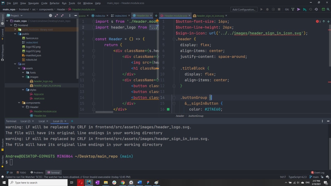Viewport: 331px width, 186px height.
Task: Open the Project view dropdown
Action: click(15, 16)
